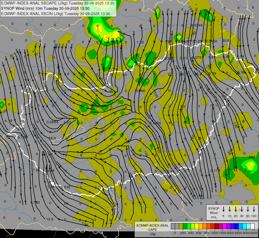
Task: Click the map value 30.6
Action: tap(226, 40)
